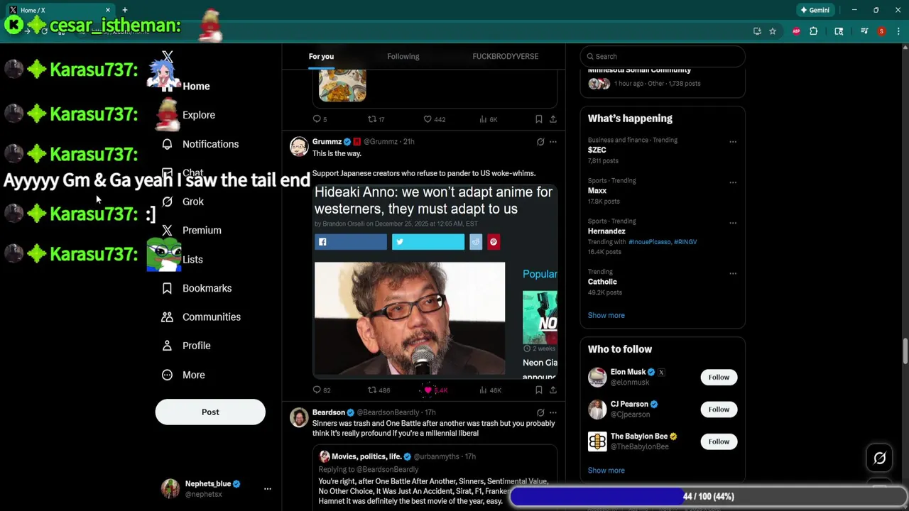Click the page vertical scrollbar thumb
This screenshot has height=511, width=909.
pyautogui.click(x=905, y=350)
